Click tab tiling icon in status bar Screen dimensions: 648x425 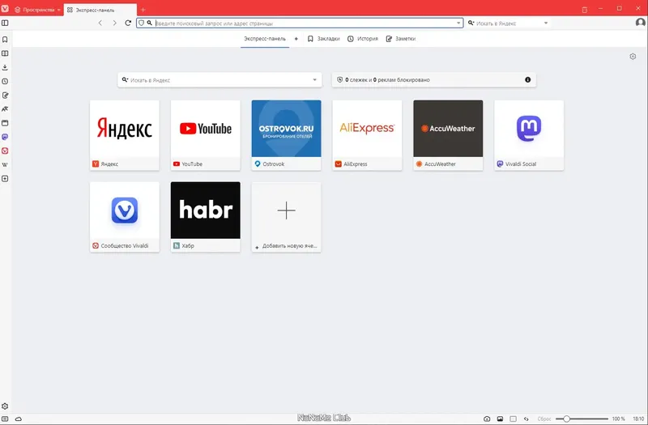click(514, 419)
